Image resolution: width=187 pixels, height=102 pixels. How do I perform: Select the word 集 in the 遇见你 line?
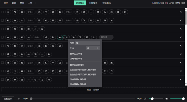pos(49,54)
